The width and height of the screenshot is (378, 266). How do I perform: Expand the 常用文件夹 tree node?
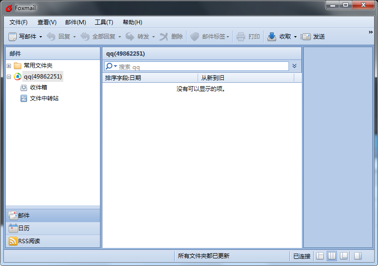(x=9, y=66)
